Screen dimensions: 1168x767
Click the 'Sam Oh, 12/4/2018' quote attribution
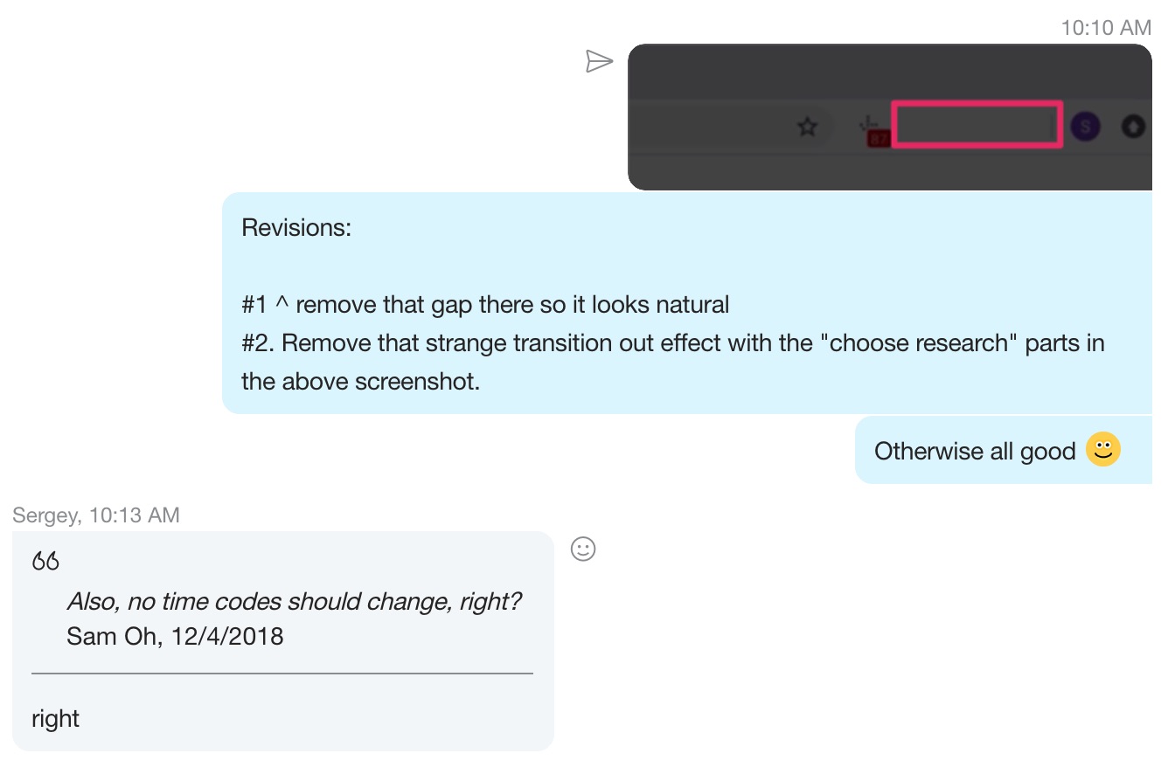click(x=175, y=636)
